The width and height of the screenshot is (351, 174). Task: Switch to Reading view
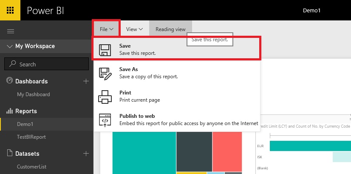[170, 29]
